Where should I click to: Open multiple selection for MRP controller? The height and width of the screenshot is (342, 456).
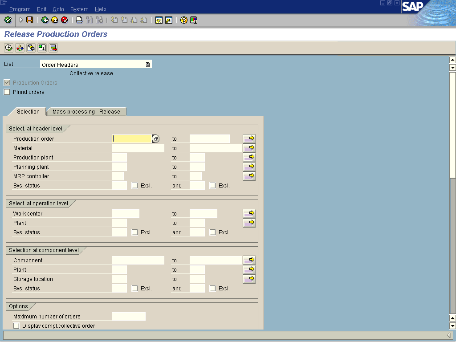coord(249,175)
